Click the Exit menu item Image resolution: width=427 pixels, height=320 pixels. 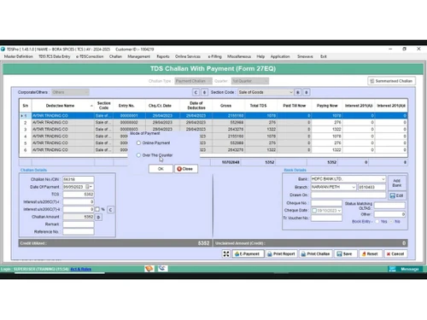[324, 56]
